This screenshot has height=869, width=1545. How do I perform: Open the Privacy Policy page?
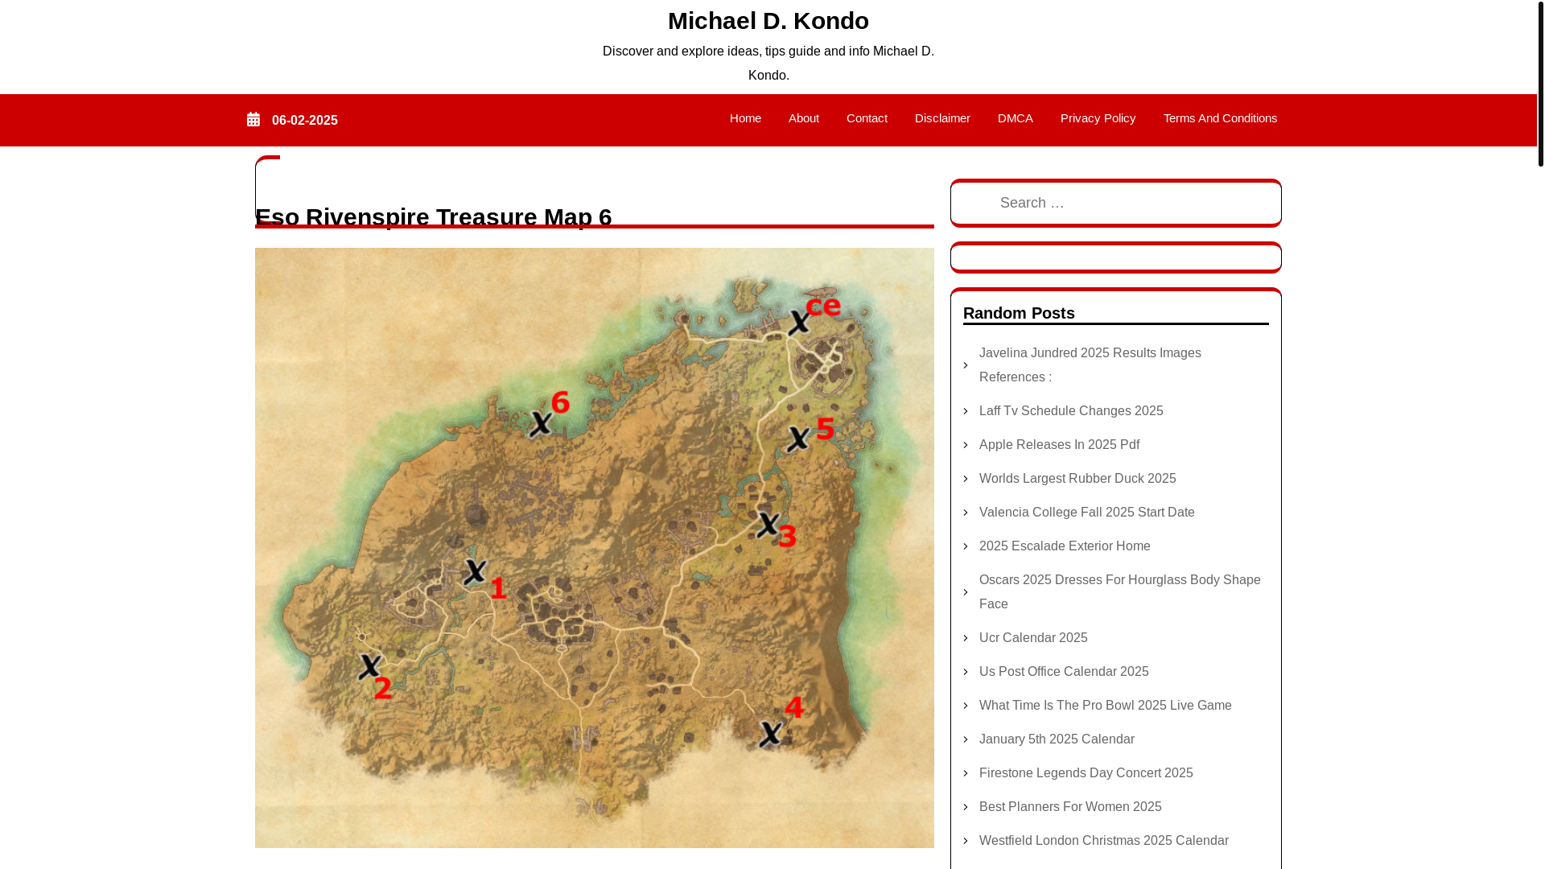1098,118
